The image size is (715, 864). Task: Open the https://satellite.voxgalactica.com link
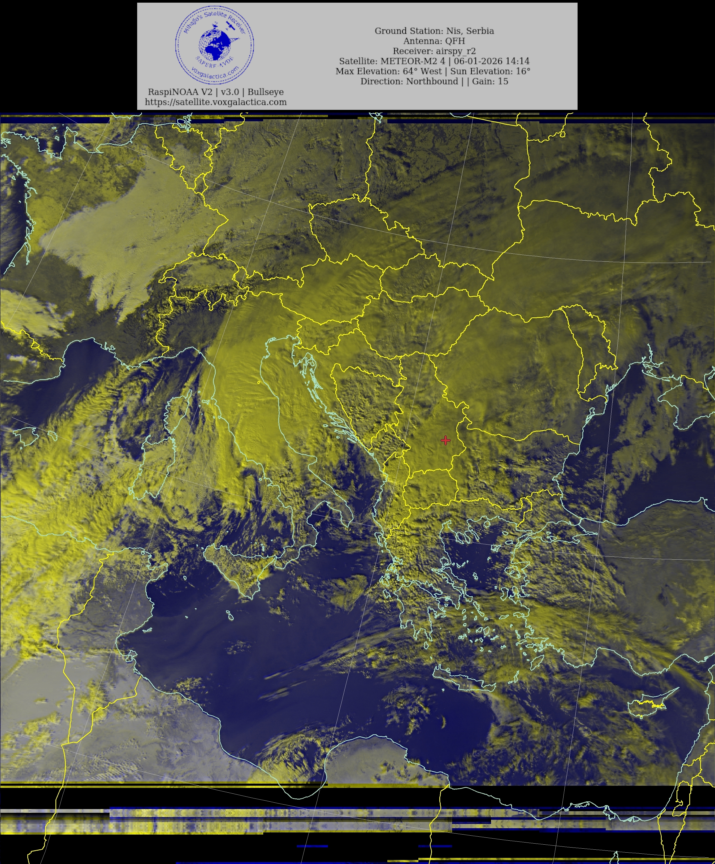pyautogui.click(x=216, y=102)
